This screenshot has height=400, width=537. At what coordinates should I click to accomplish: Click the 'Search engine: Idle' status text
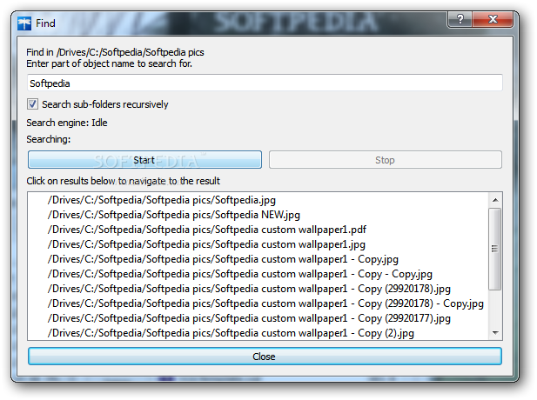67,123
